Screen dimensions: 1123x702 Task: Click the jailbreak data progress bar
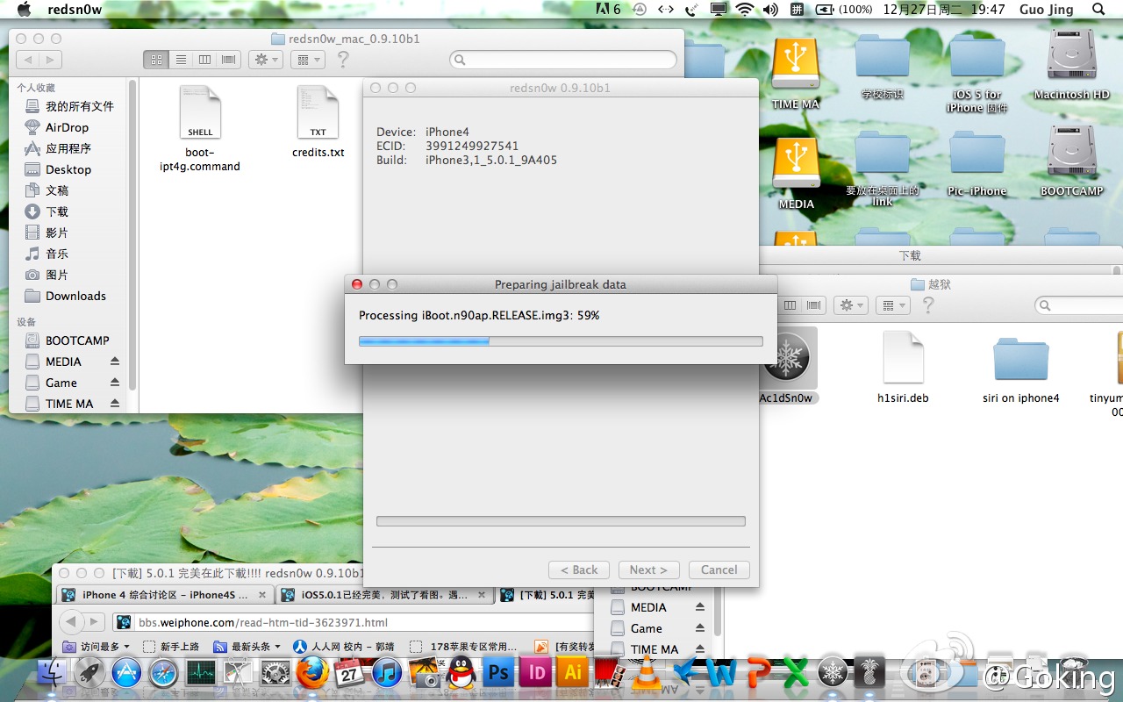click(x=561, y=340)
